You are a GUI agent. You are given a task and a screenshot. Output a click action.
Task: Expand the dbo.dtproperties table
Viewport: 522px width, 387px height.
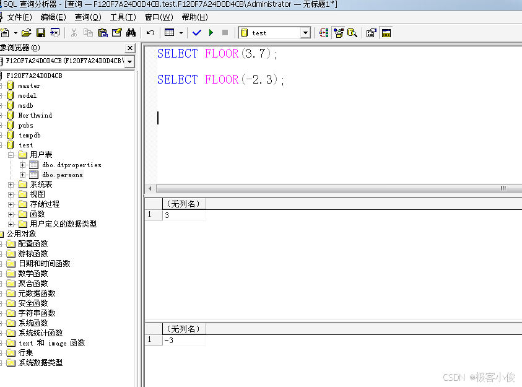(x=22, y=165)
